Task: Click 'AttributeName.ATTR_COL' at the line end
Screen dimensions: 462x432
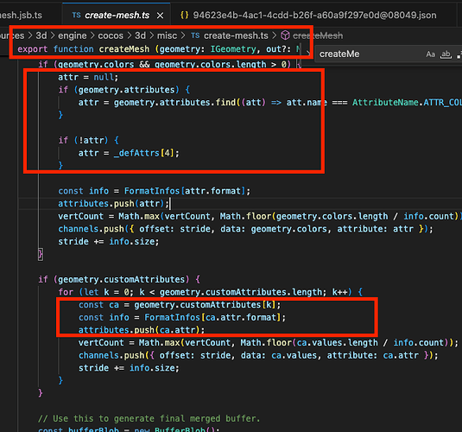Action: (x=407, y=102)
